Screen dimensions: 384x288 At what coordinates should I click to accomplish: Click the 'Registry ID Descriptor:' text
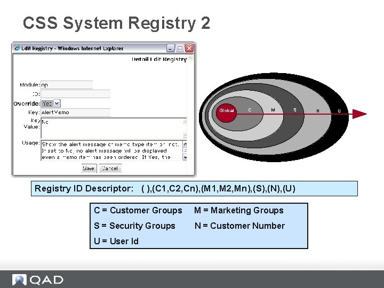click(84, 188)
